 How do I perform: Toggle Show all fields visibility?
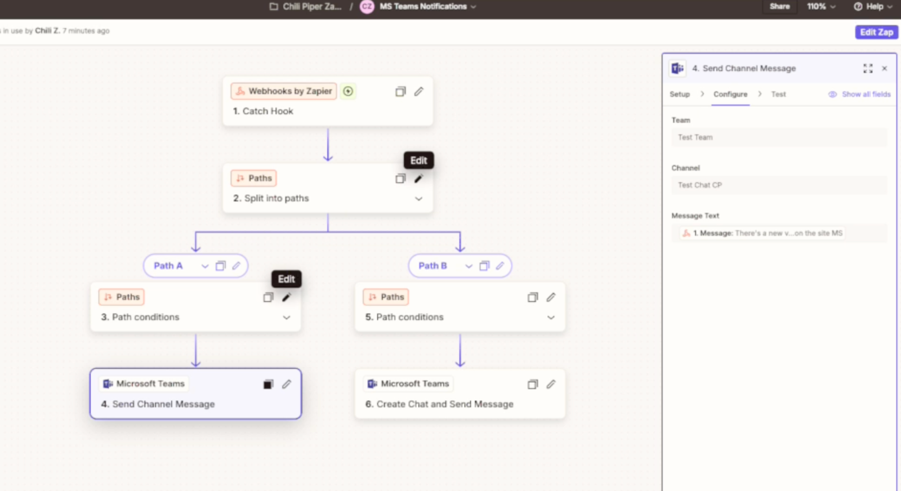(859, 94)
